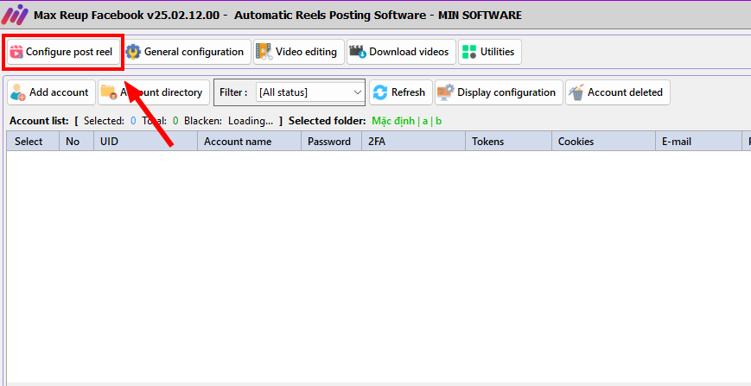This screenshot has width=751, height=386.
Task: Click the gear icon beside General configuration
Action: point(133,52)
